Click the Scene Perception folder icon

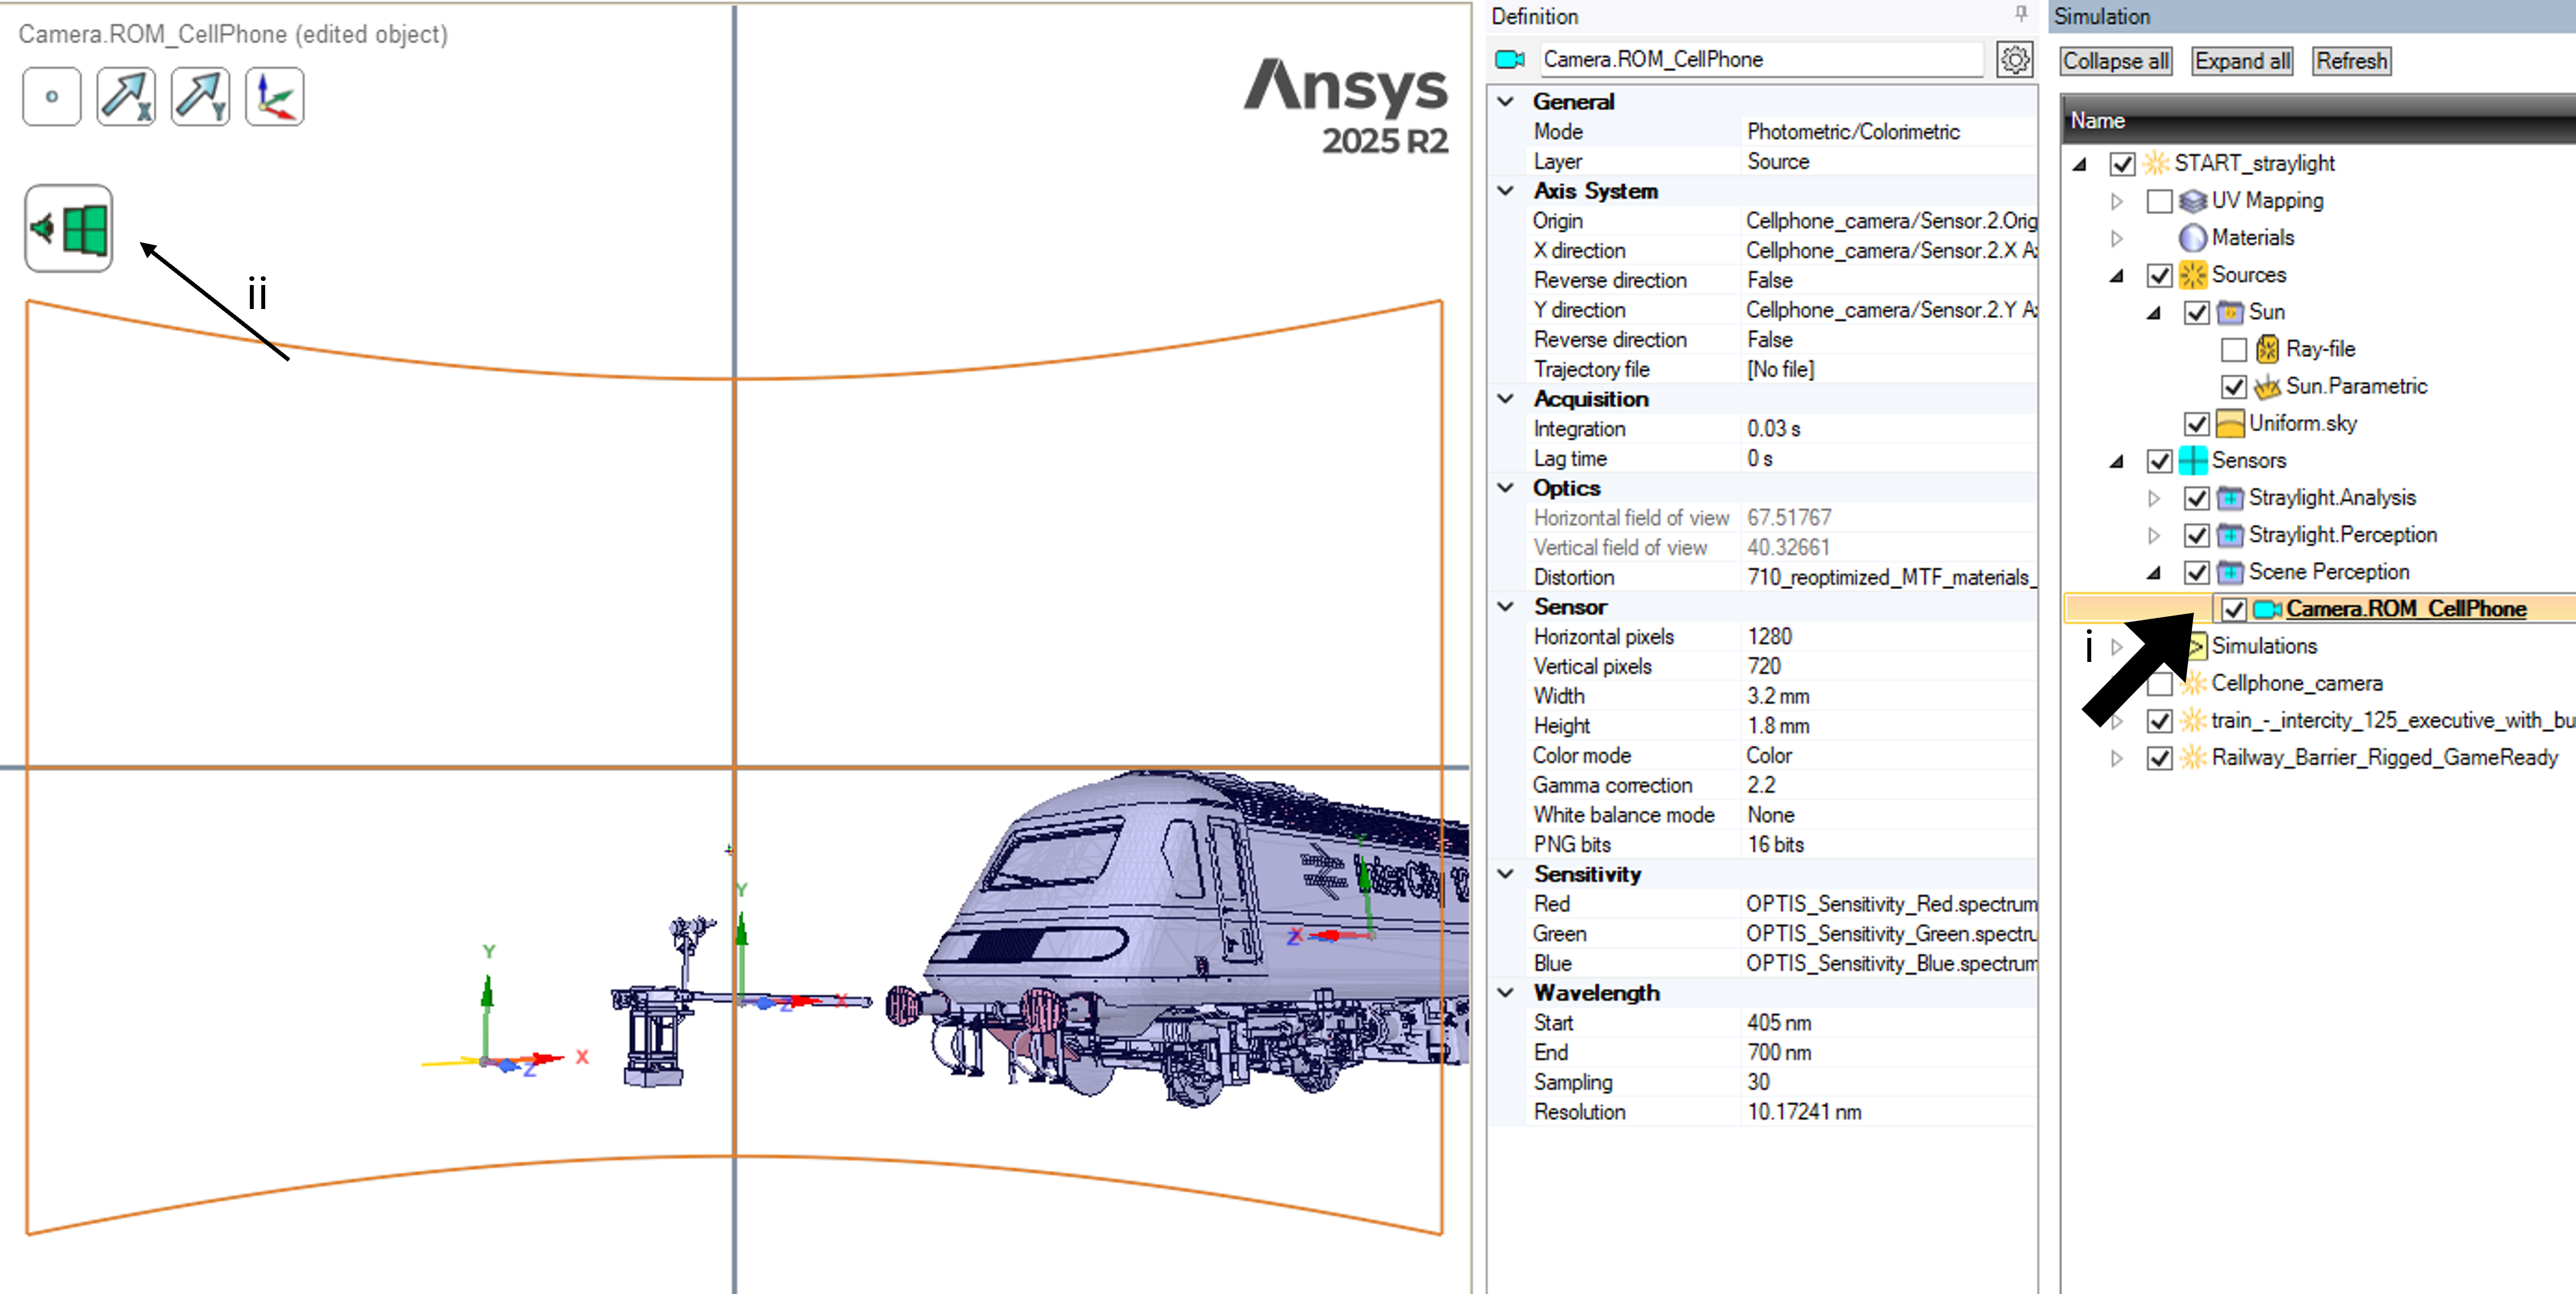[2230, 572]
